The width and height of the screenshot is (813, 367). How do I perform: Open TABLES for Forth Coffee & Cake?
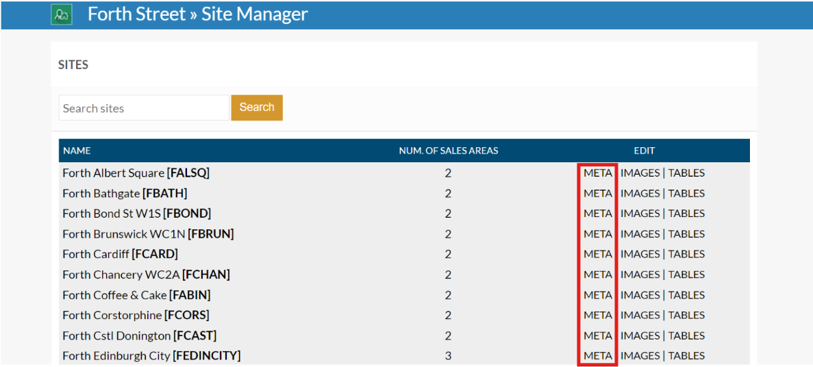click(686, 295)
